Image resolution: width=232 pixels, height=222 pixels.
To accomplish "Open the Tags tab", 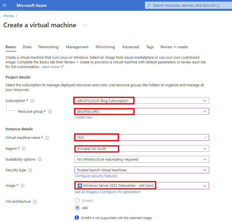I will pyautogui.click(x=150, y=47).
